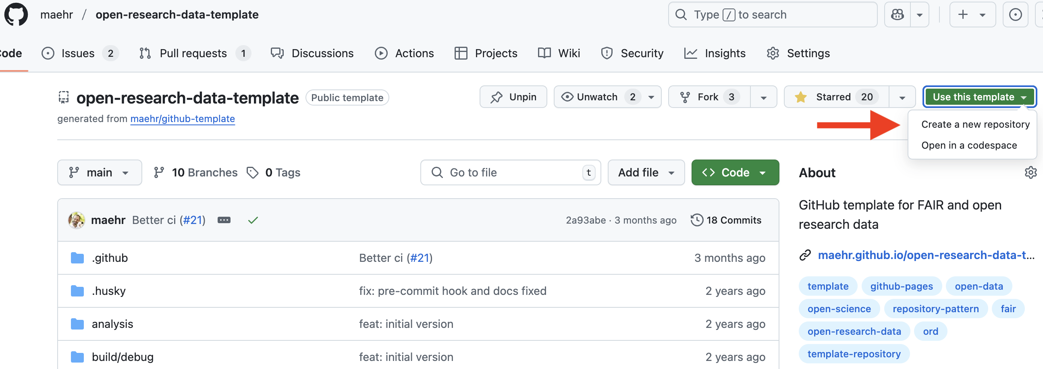
Task: Open the issues circle icon in header
Action: coord(1015,15)
